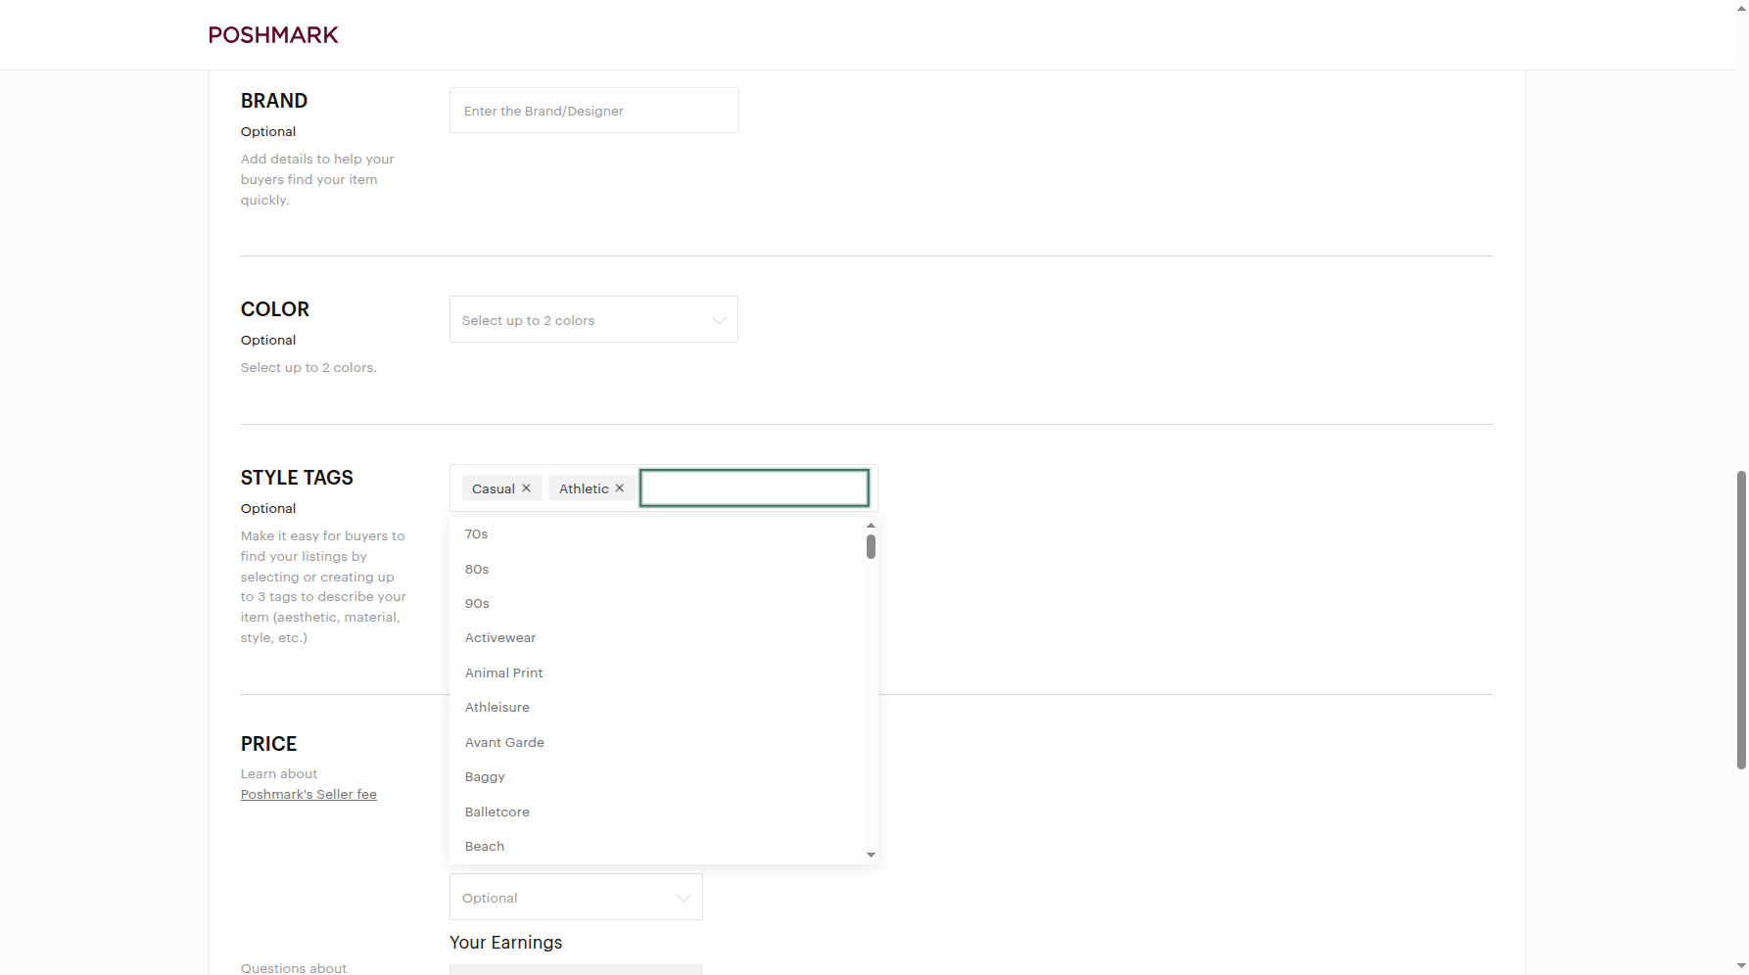Expand the color selection dropdown
The width and height of the screenshot is (1749, 975).
coord(593,319)
